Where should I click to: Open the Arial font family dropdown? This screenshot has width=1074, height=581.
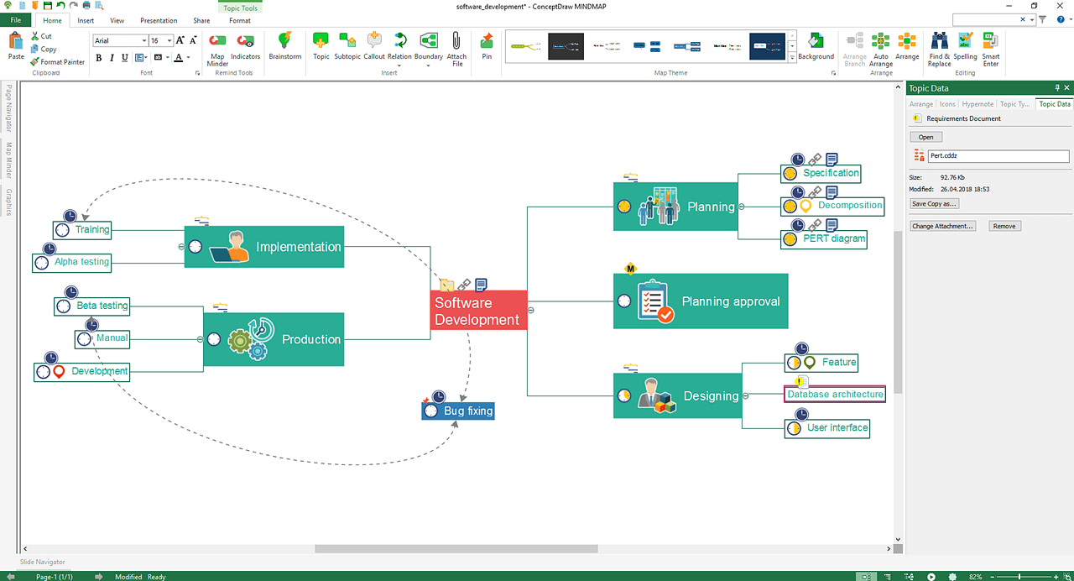pyautogui.click(x=143, y=39)
